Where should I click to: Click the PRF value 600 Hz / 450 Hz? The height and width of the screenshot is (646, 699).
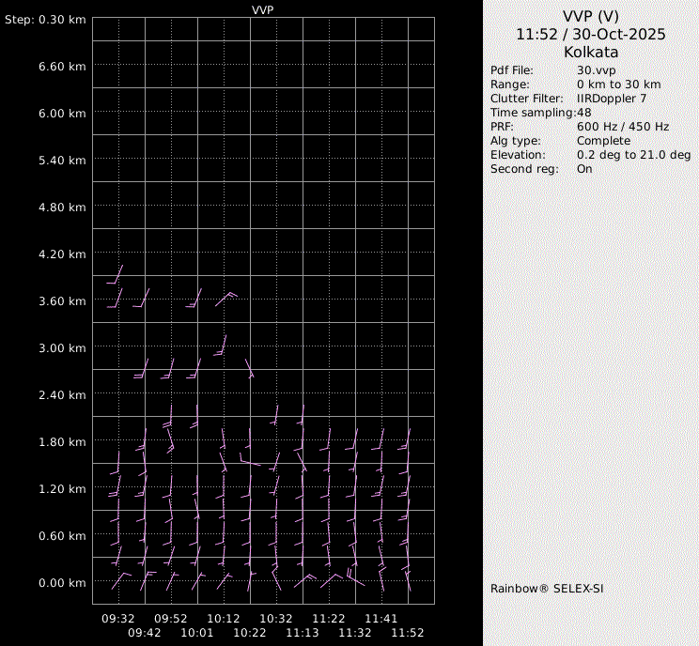(x=622, y=127)
